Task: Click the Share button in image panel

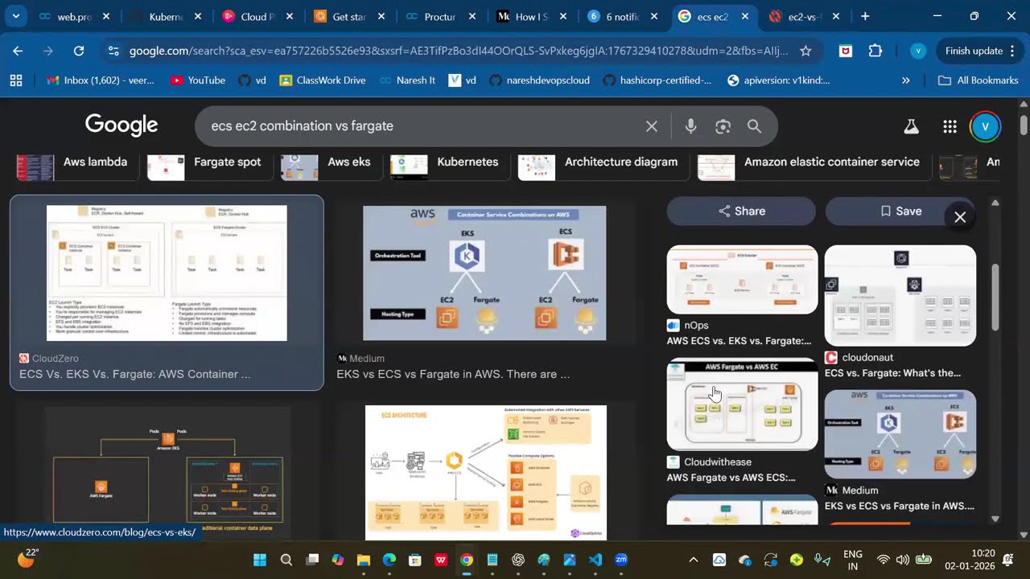Action: [741, 211]
